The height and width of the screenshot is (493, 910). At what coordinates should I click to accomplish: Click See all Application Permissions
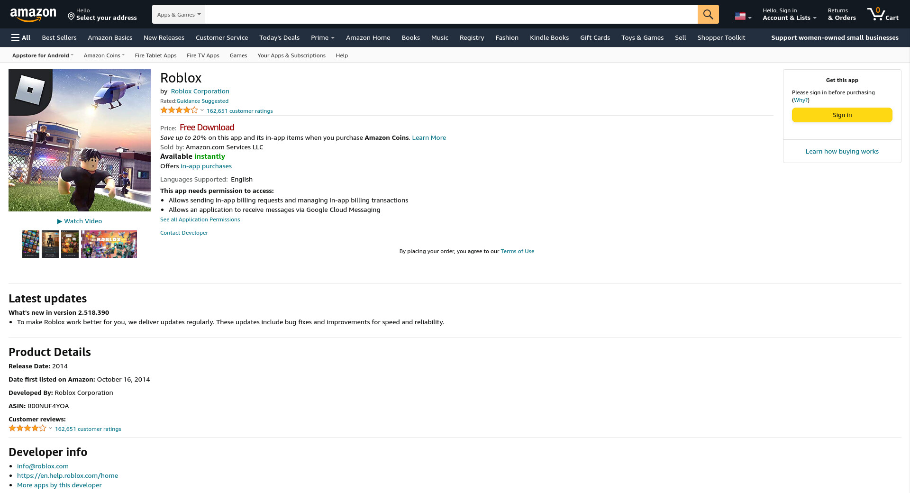coord(200,219)
